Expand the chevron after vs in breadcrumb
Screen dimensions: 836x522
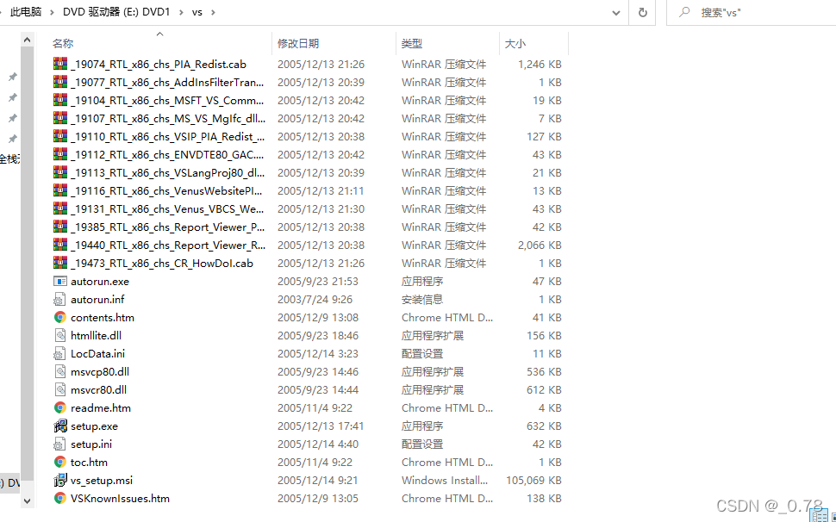tap(213, 12)
